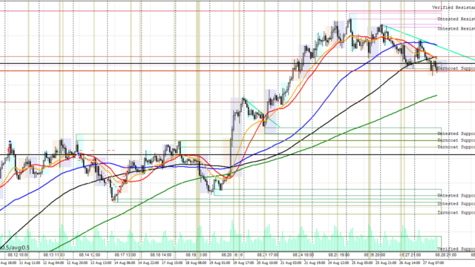475x267 pixels.
Task: Click the 12 Aug 20:00 date label
Action: 77,262
